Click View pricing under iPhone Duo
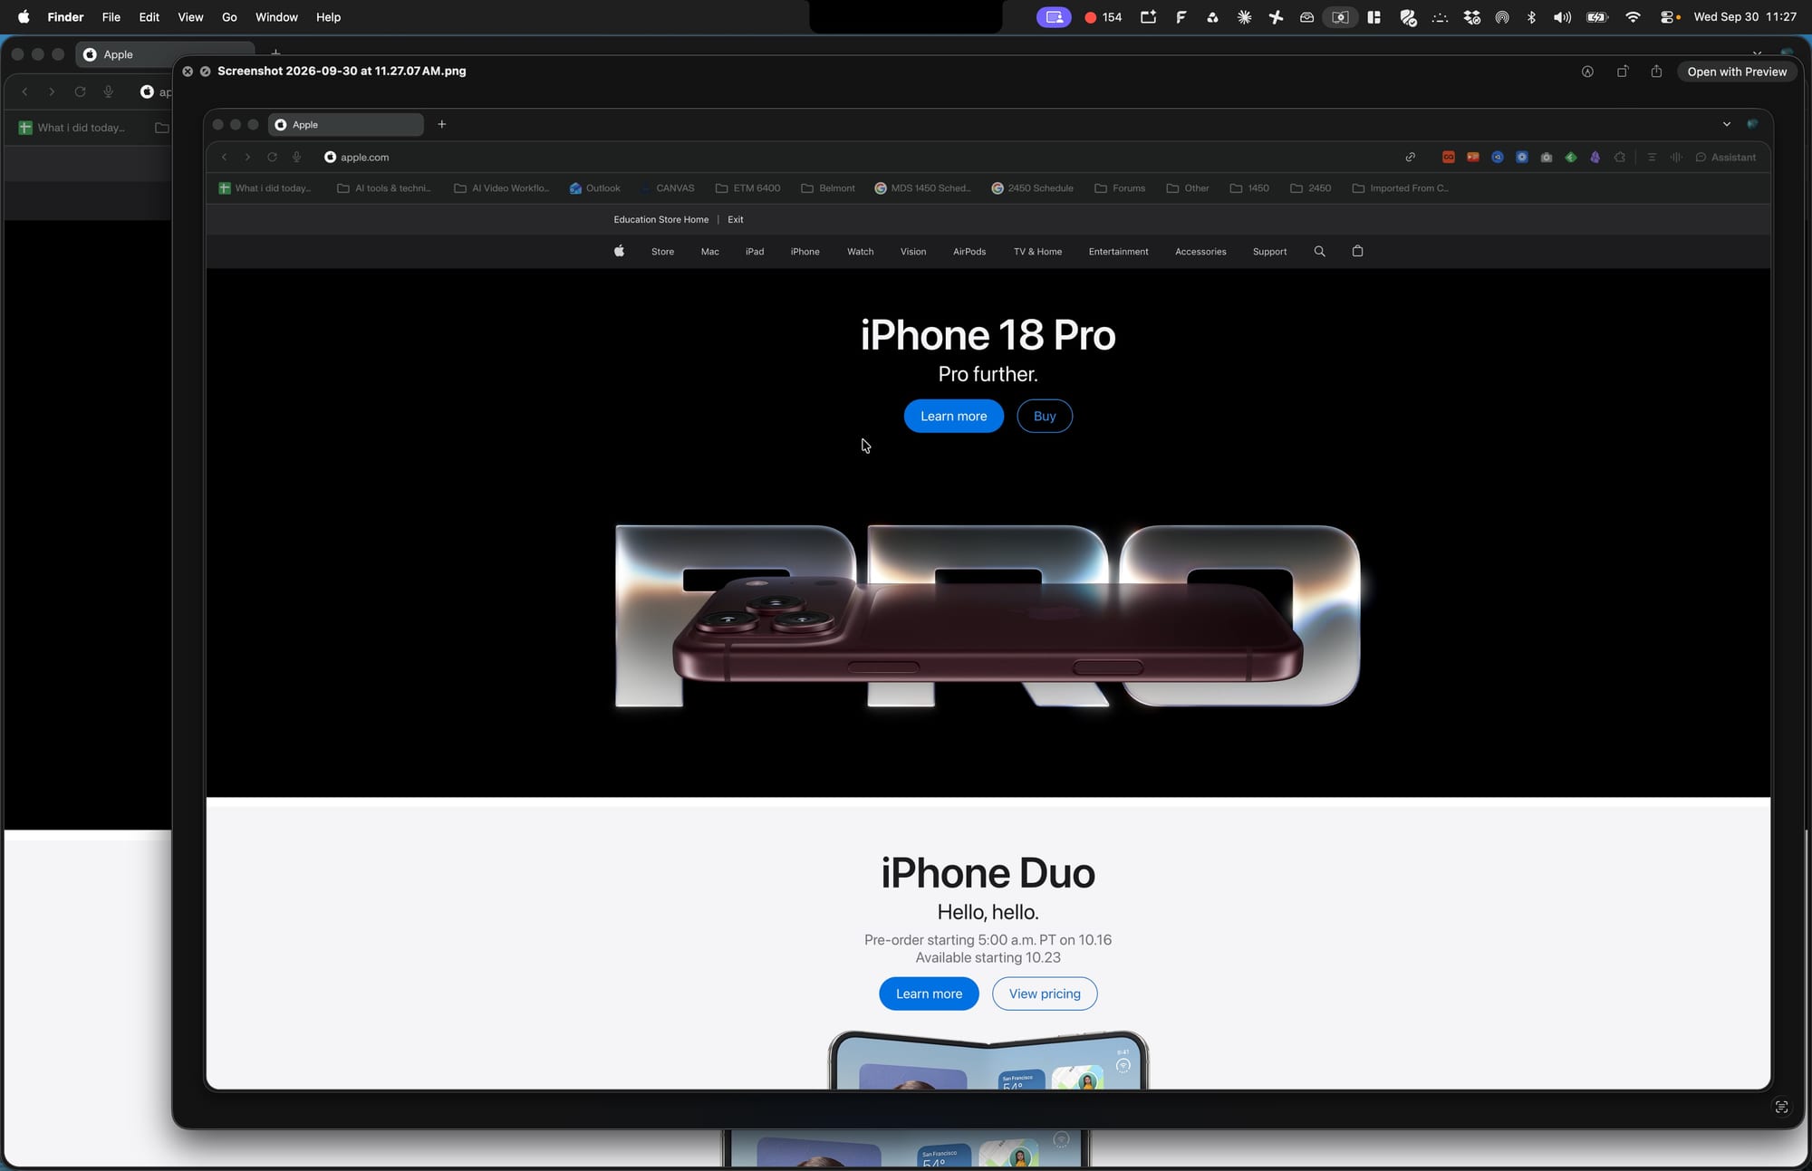Viewport: 1812px width, 1171px height. (1045, 993)
